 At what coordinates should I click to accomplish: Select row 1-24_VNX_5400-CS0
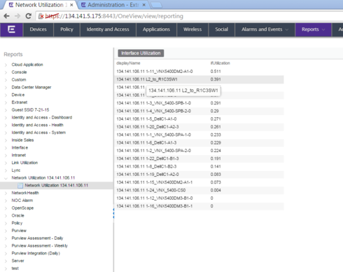click(x=199, y=191)
